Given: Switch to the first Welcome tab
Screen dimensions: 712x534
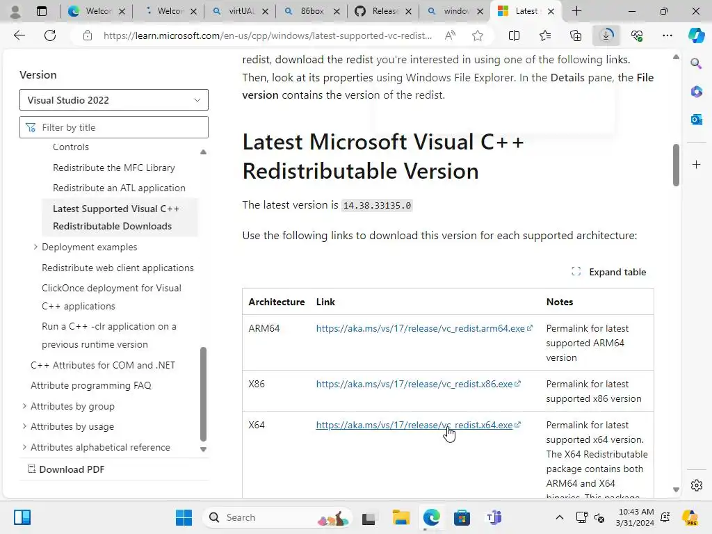Looking at the screenshot, I should point(97,11).
